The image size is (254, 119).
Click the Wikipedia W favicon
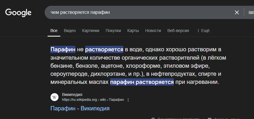(55, 97)
